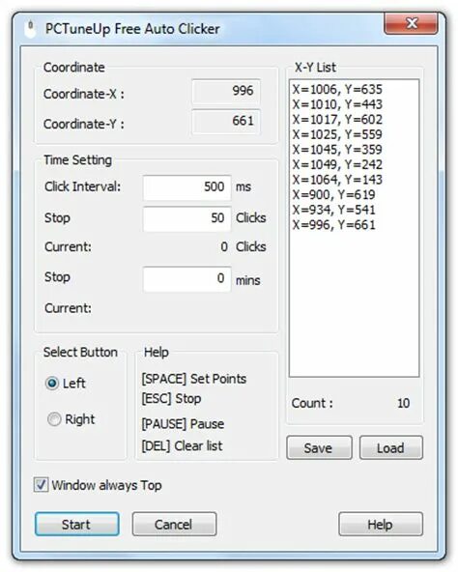Click the window title PCTuneUp Free Auto Clicker

[132, 29]
